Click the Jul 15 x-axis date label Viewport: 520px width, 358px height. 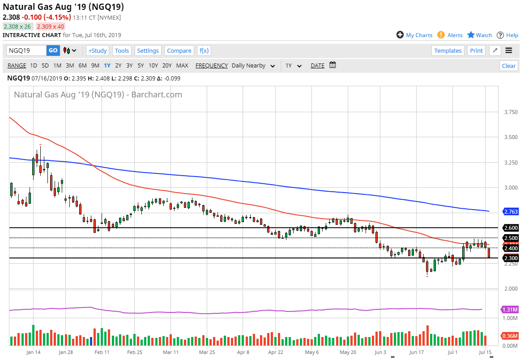(485, 352)
